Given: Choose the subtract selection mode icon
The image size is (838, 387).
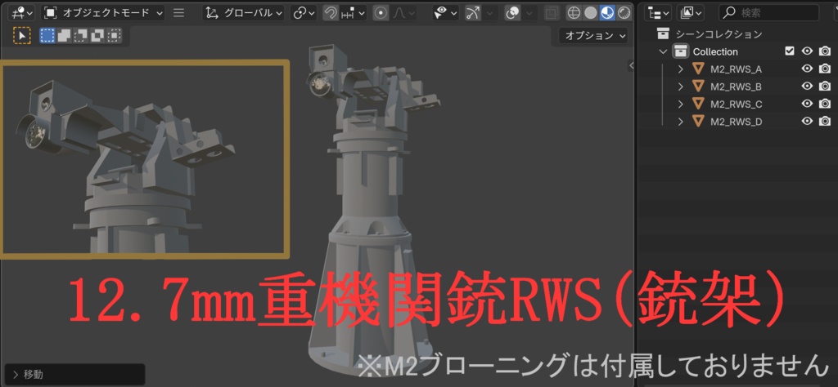Looking at the screenshot, I should click(x=81, y=36).
